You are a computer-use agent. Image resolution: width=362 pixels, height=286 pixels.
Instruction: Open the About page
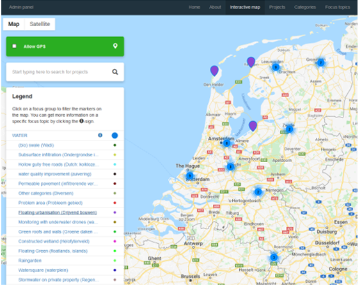click(x=215, y=7)
